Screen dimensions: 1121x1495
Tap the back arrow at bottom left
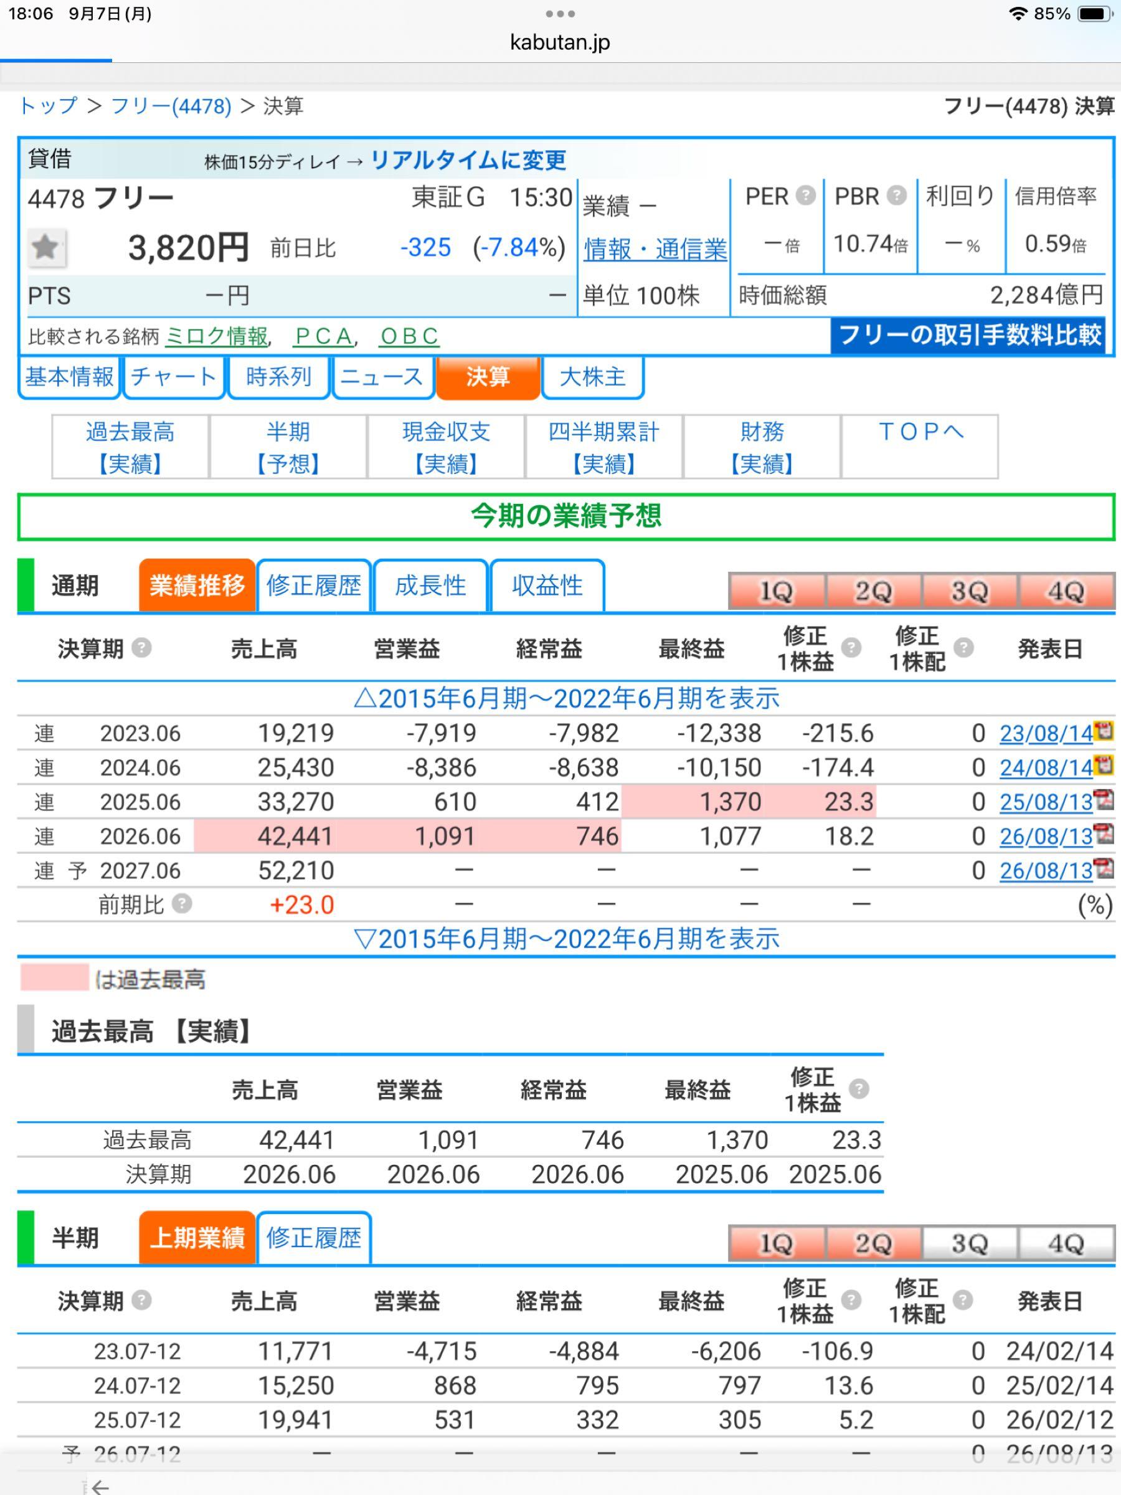[99, 1486]
